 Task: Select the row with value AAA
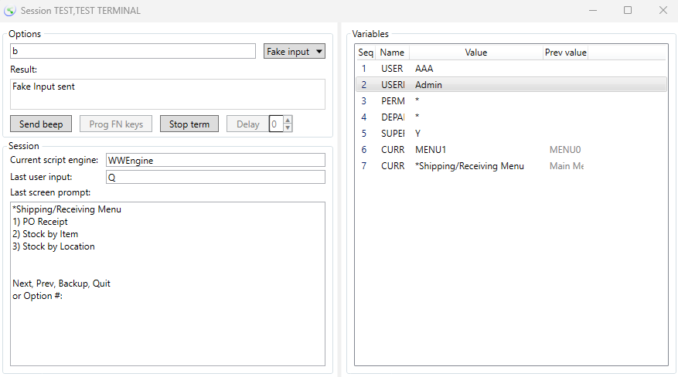pyautogui.click(x=510, y=69)
